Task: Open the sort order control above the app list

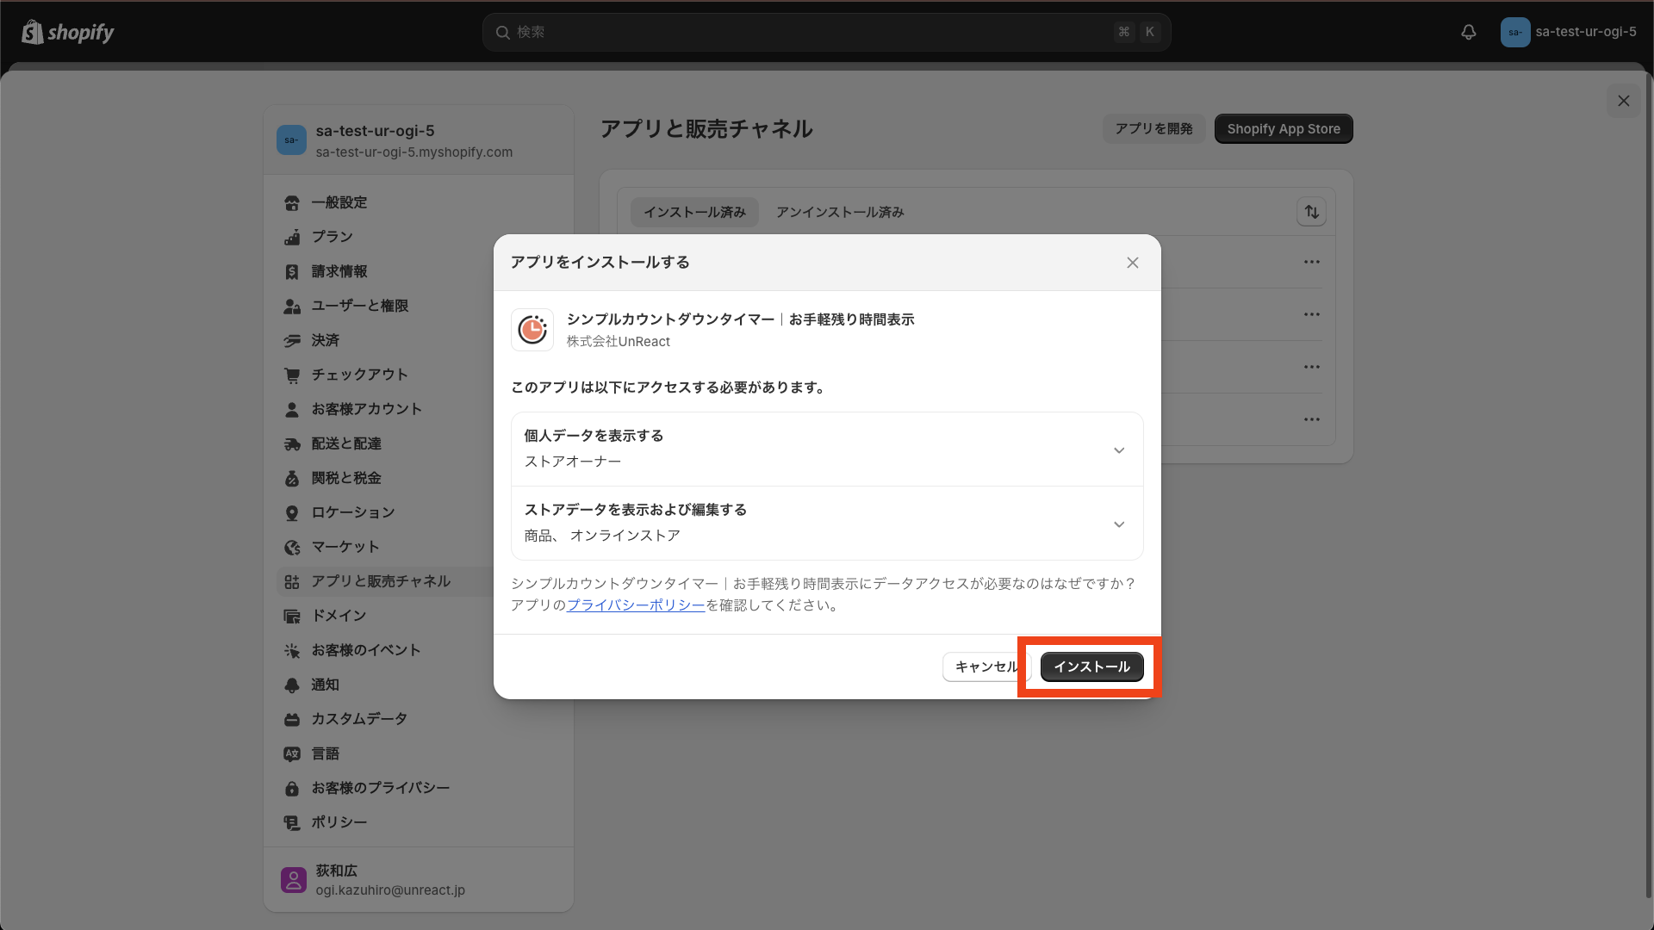Action: tap(1311, 212)
